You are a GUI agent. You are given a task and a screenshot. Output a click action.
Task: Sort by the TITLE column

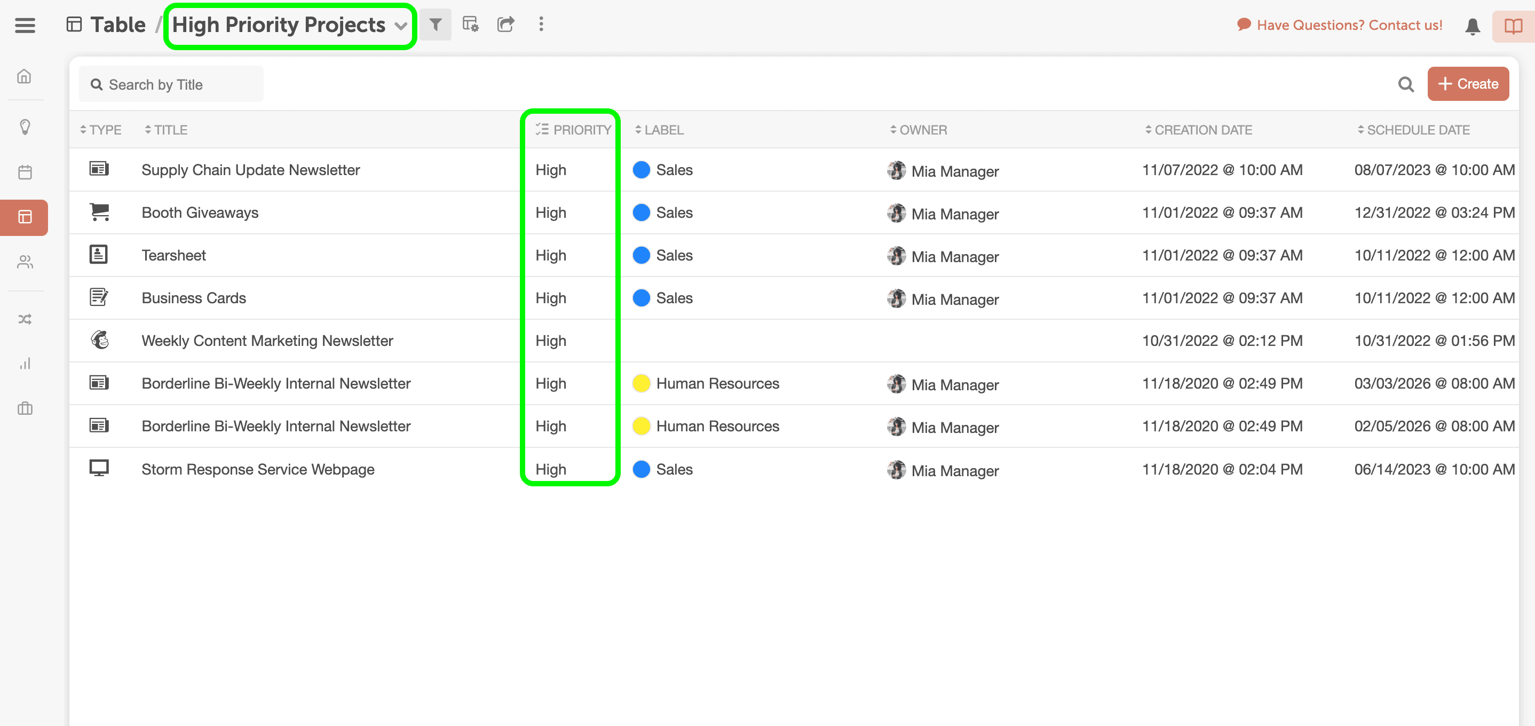166,130
